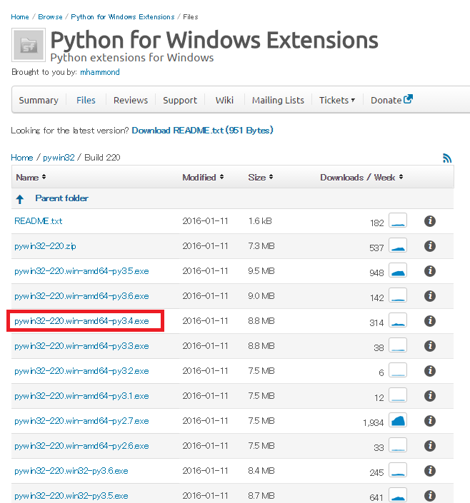
Task: View downloads graph for win-amd64-py2.7.exe
Action: point(398,420)
